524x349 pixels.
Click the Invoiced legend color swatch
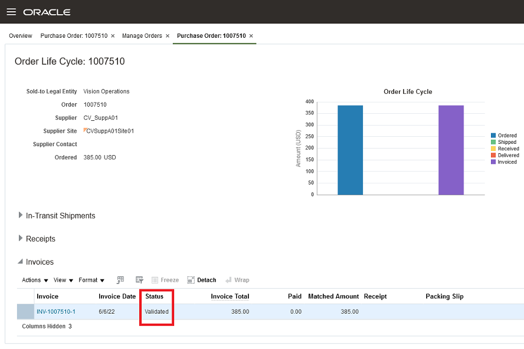(x=493, y=162)
